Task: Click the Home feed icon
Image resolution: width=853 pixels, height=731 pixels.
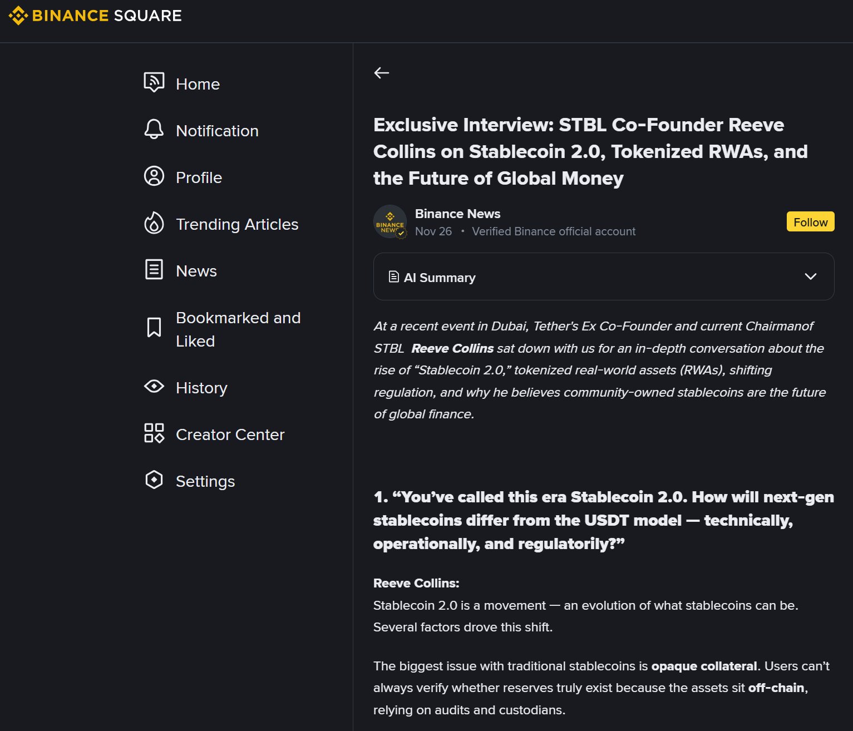Action: tap(154, 82)
